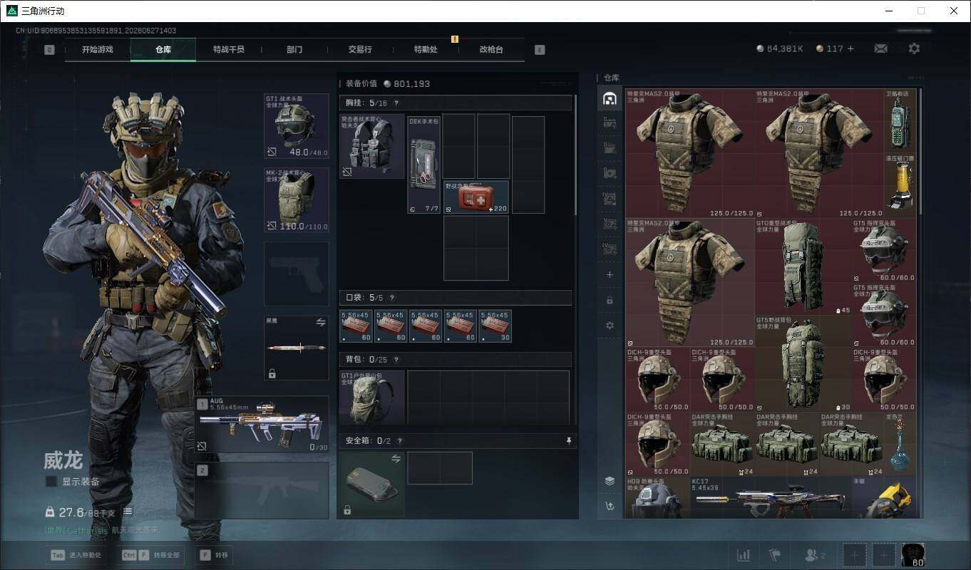Viewport: 971px width, 570px height.
Task: Open the weight details list icon
Action: click(x=128, y=512)
